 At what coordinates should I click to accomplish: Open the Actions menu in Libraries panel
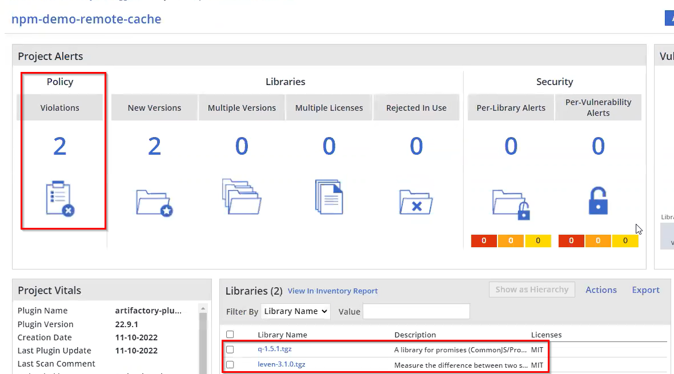coord(601,290)
